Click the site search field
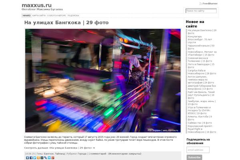240x160 pixels. pyautogui.click(x=201, y=11)
